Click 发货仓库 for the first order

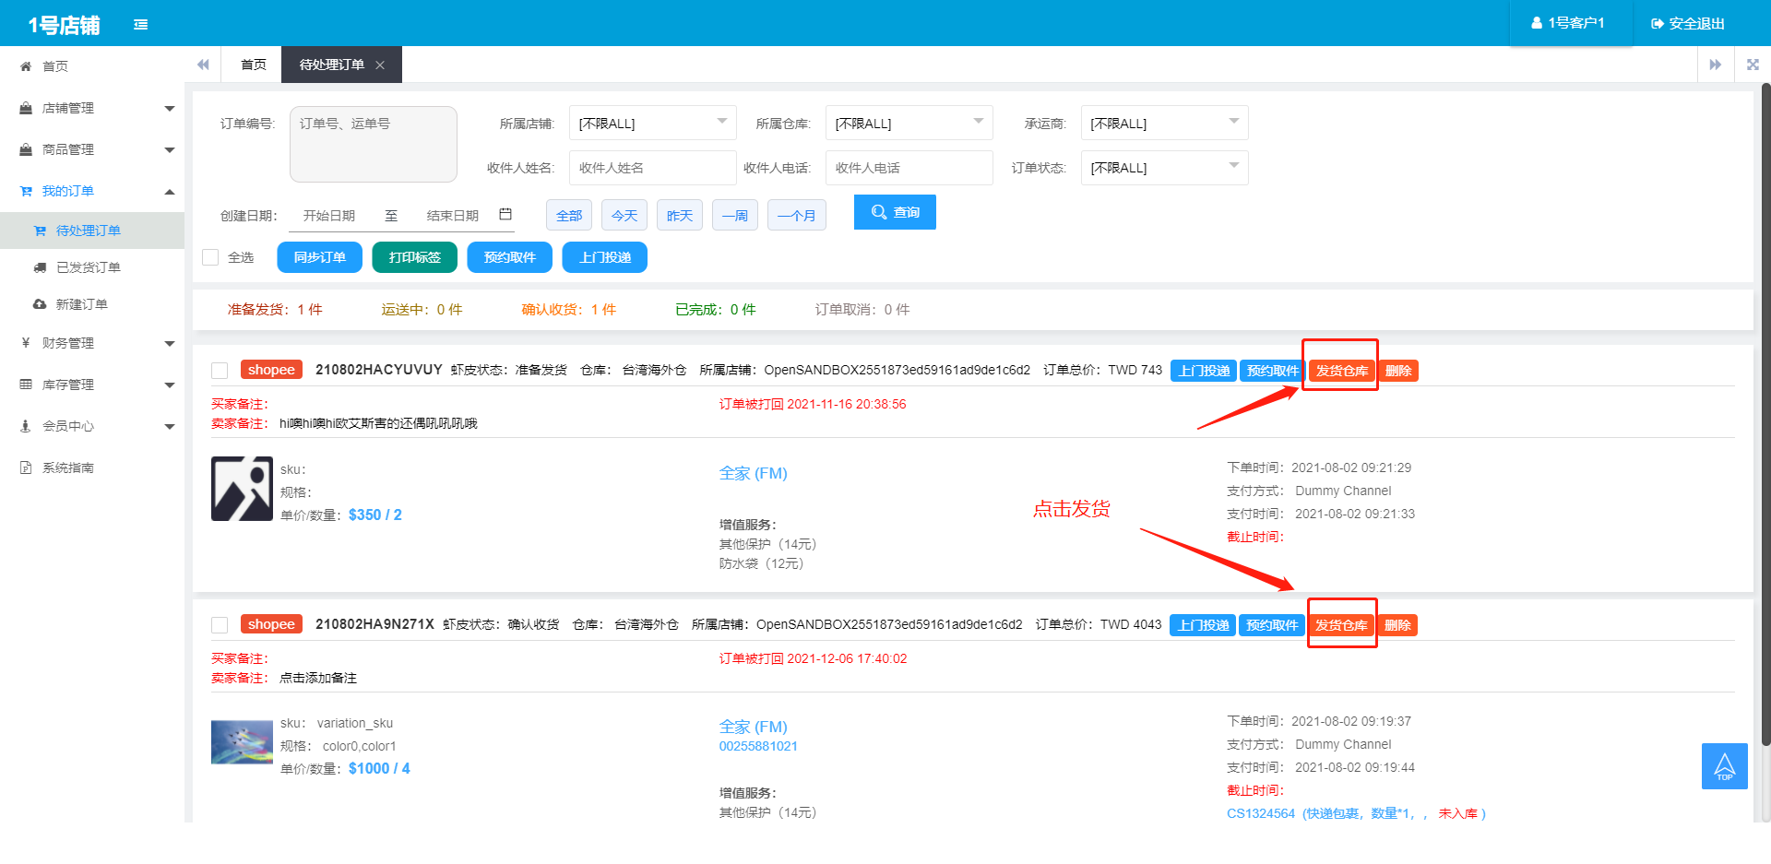coord(1341,371)
